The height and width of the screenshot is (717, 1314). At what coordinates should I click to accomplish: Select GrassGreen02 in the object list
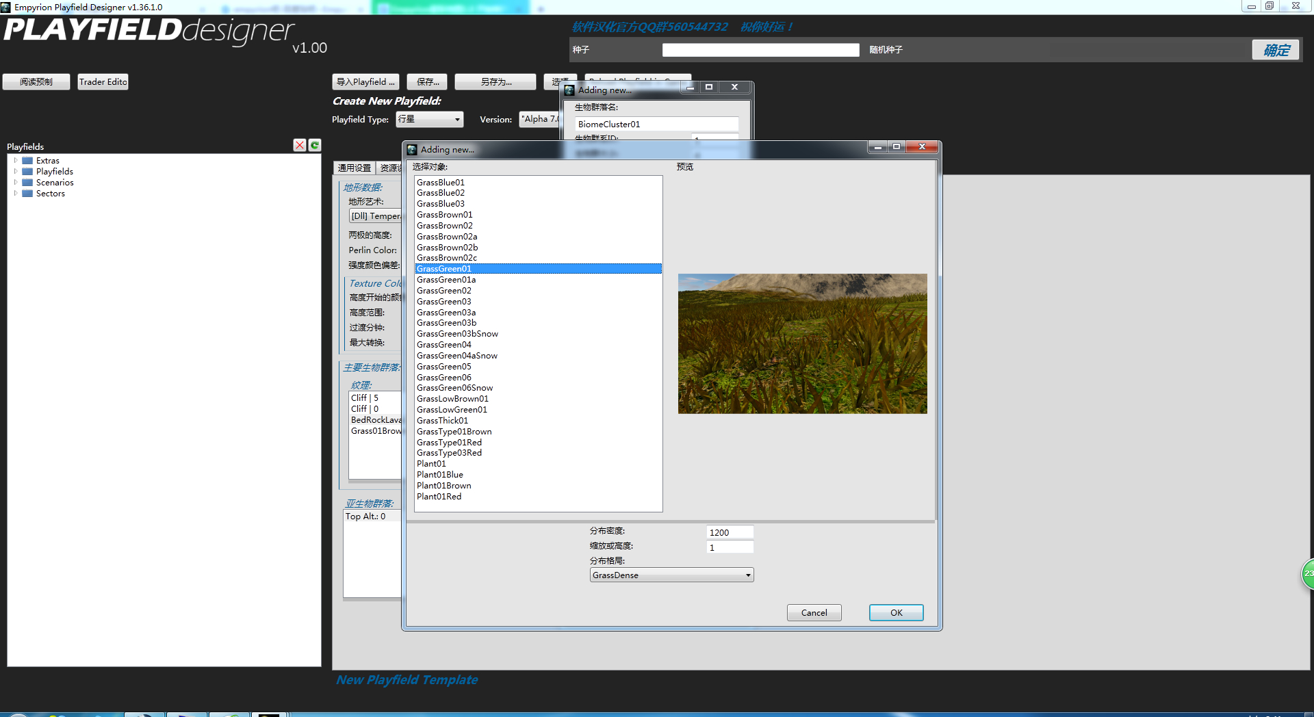538,291
